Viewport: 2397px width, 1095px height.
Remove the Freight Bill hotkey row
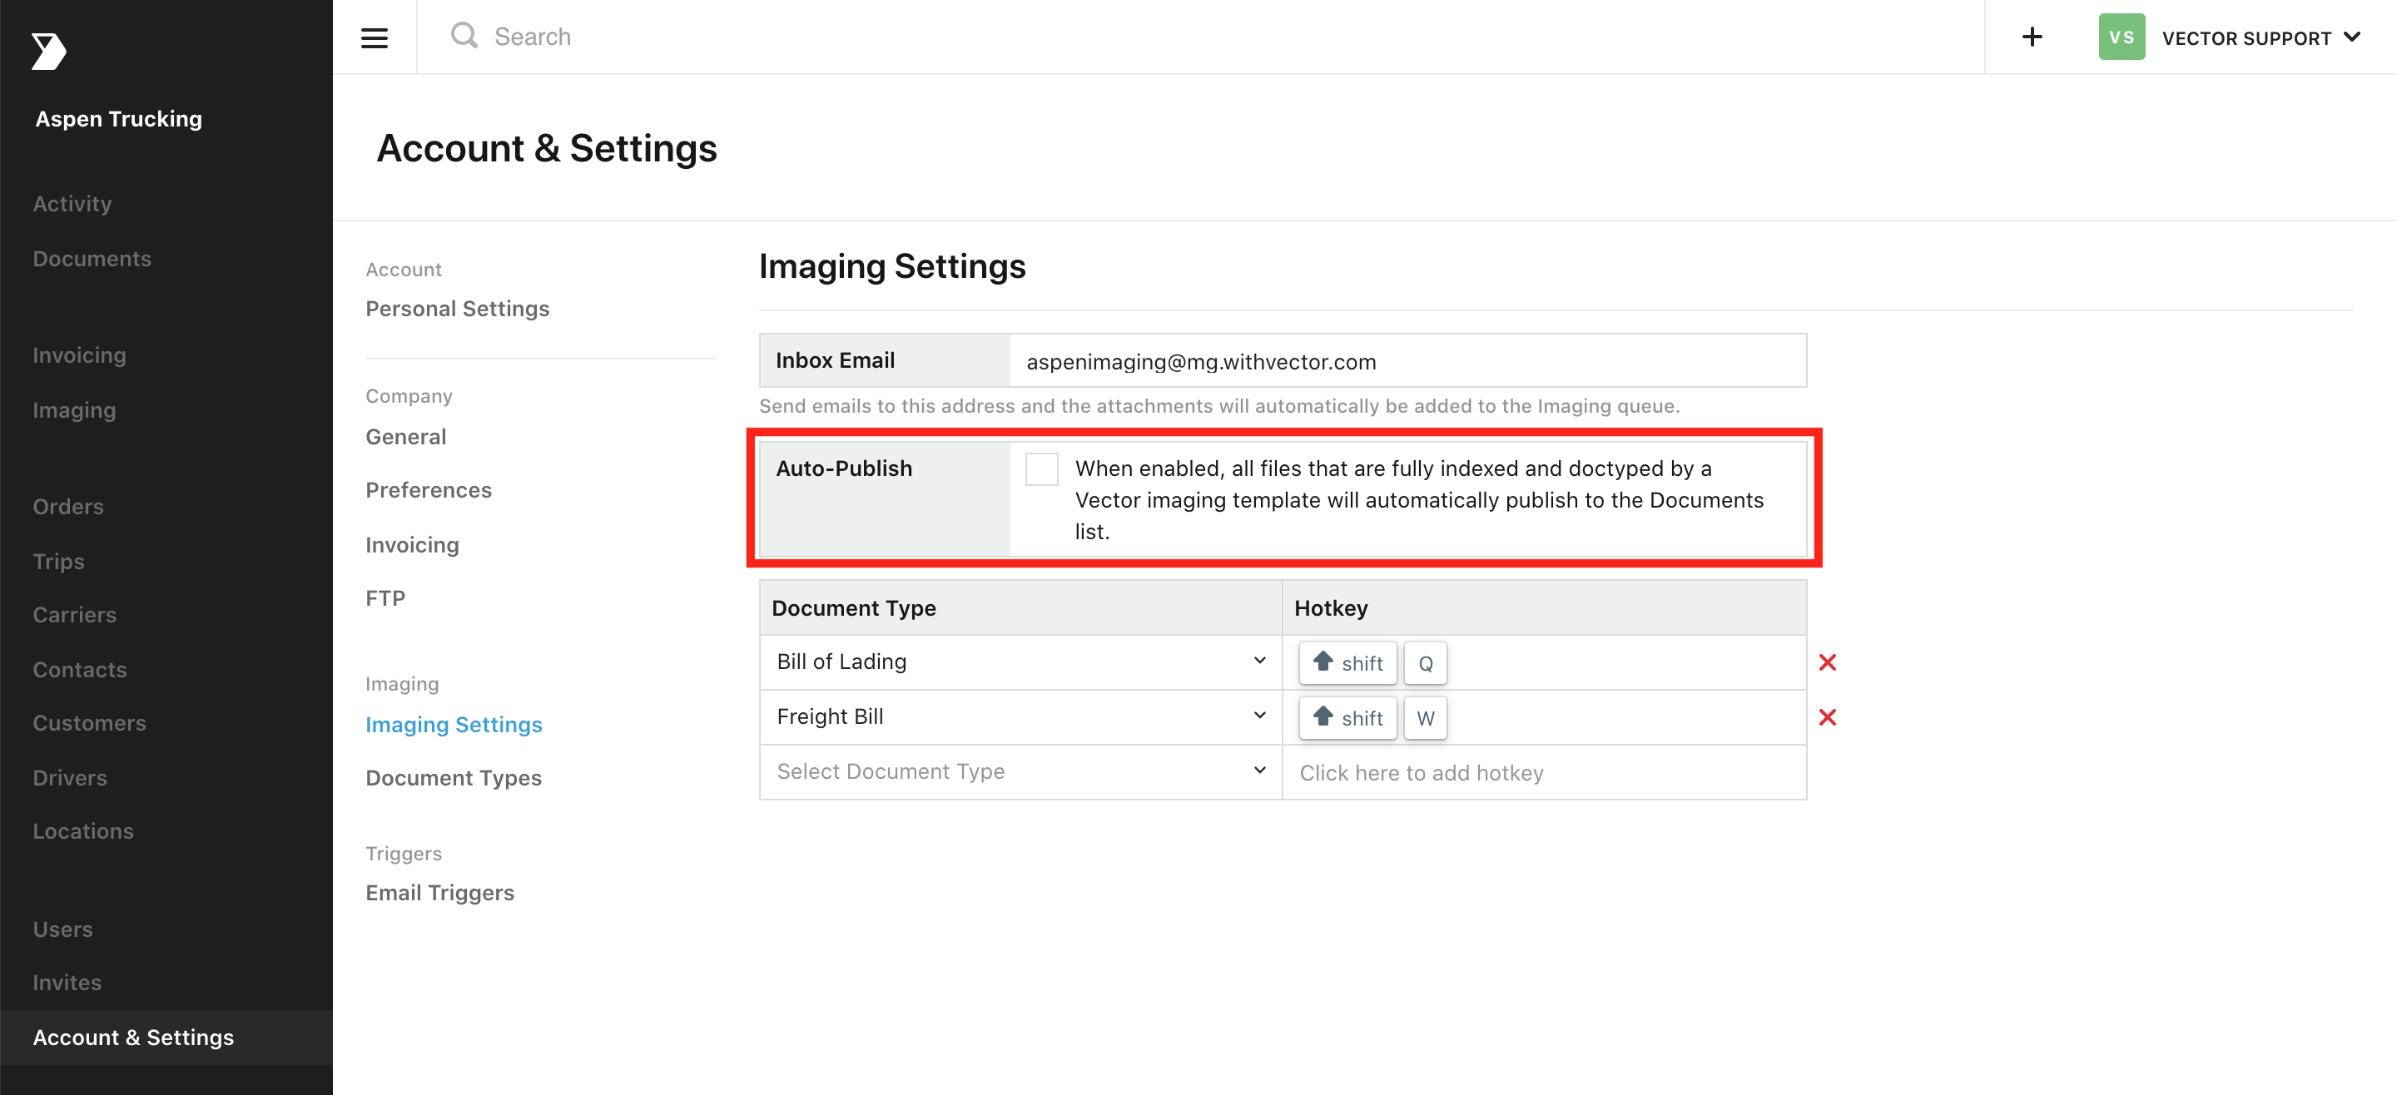(1827, 717)
